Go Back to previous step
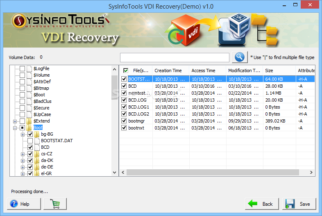 (x=262, y=204)
